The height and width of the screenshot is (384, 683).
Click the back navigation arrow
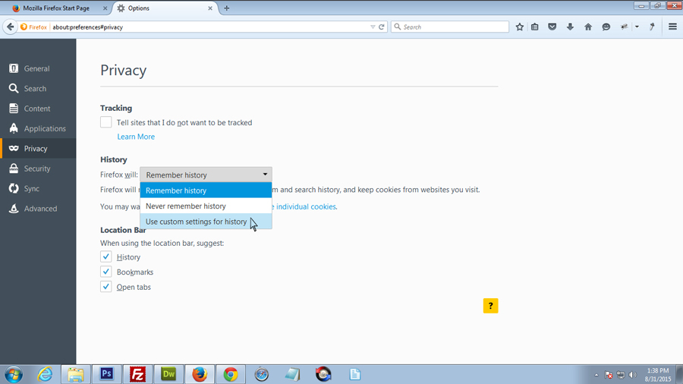click(x=11, y=27)
